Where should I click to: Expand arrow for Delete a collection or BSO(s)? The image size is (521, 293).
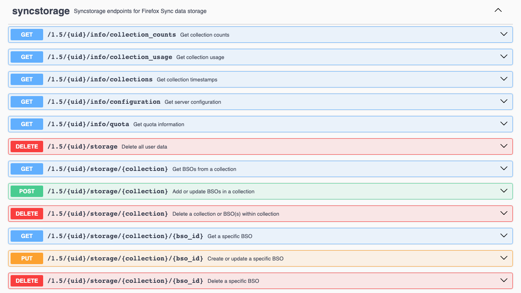point(504,213)
